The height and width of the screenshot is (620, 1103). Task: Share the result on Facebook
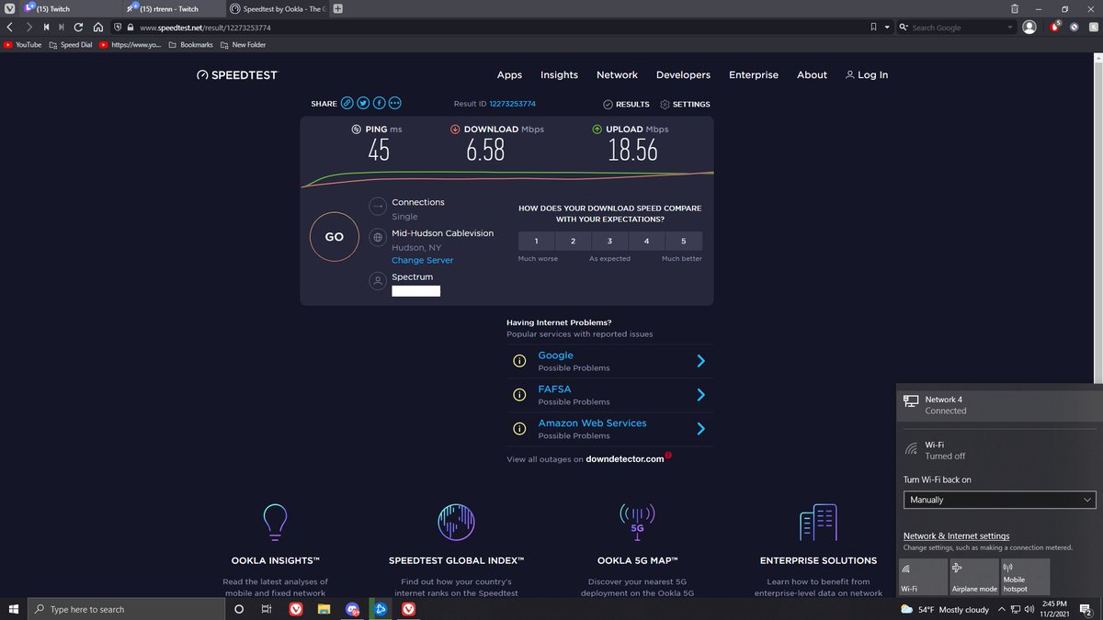[x=379, y=104]
